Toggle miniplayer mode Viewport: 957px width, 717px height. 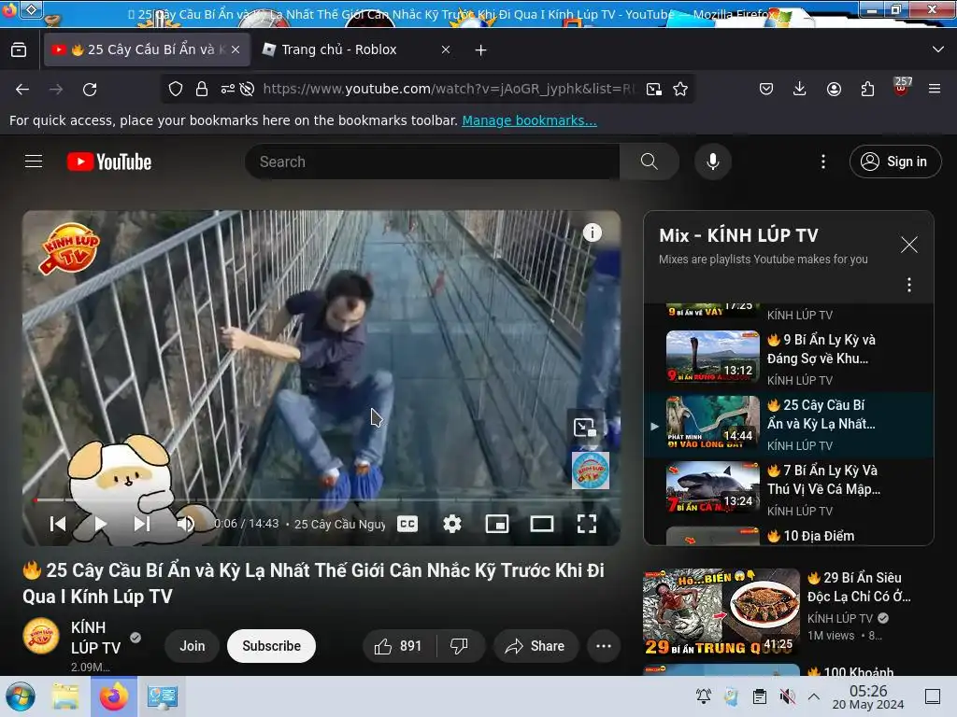(x=497, y=524)
